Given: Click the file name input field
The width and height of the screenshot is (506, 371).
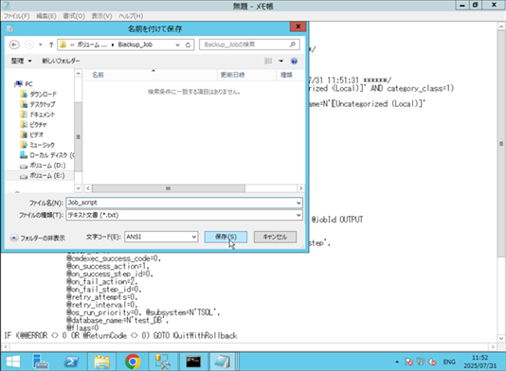Looking at the screenshot, I should pyautogui.click(x=181, y=203).
